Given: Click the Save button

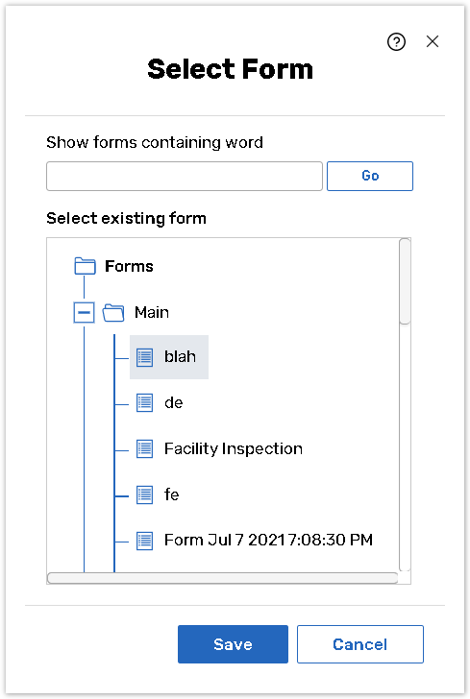Looking at the screenshot, I should 233,644.
